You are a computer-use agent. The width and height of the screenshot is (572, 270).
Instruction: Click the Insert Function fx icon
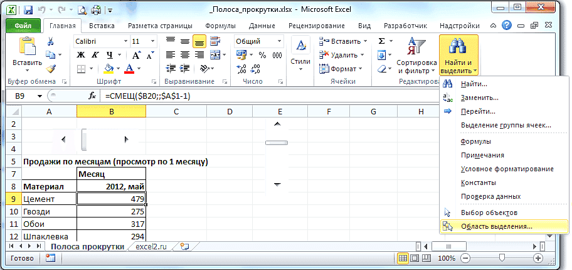[x=92, y=96]
